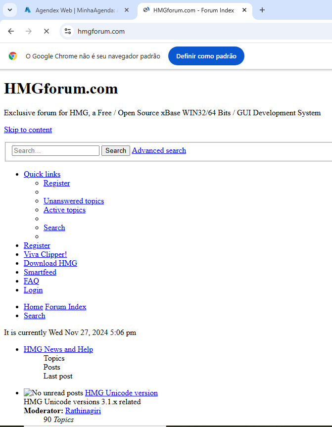Click the Agendex Web tab favicon

pos(28,10)
